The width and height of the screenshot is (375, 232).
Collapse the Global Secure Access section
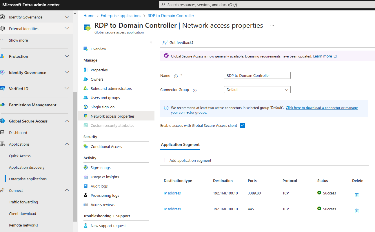(x=67, y=121)
